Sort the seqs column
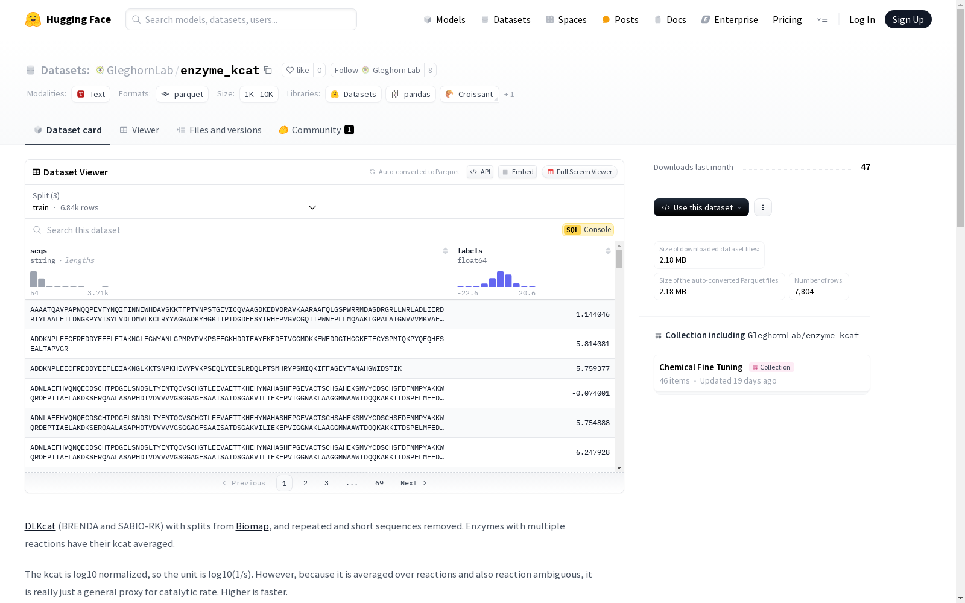965x603 pixels. click(445, 251)
